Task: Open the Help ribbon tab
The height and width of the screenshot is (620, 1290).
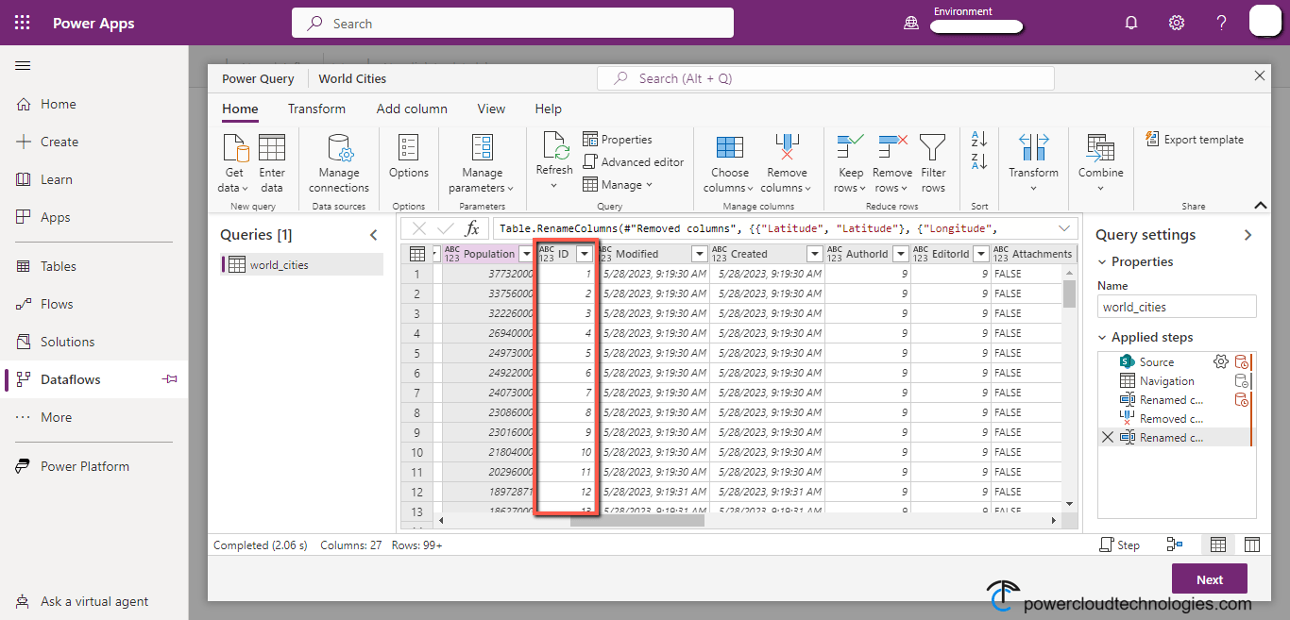Action: [548, 109]
